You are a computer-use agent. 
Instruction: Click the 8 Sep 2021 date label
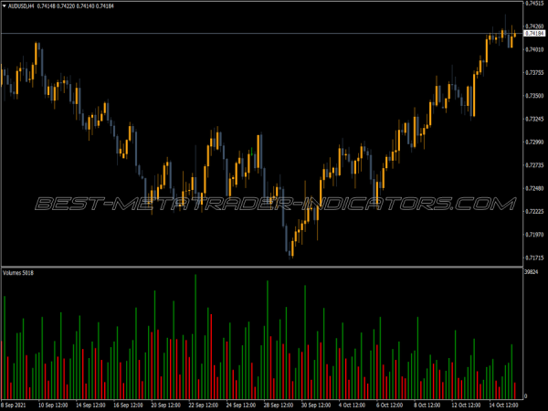14,406
